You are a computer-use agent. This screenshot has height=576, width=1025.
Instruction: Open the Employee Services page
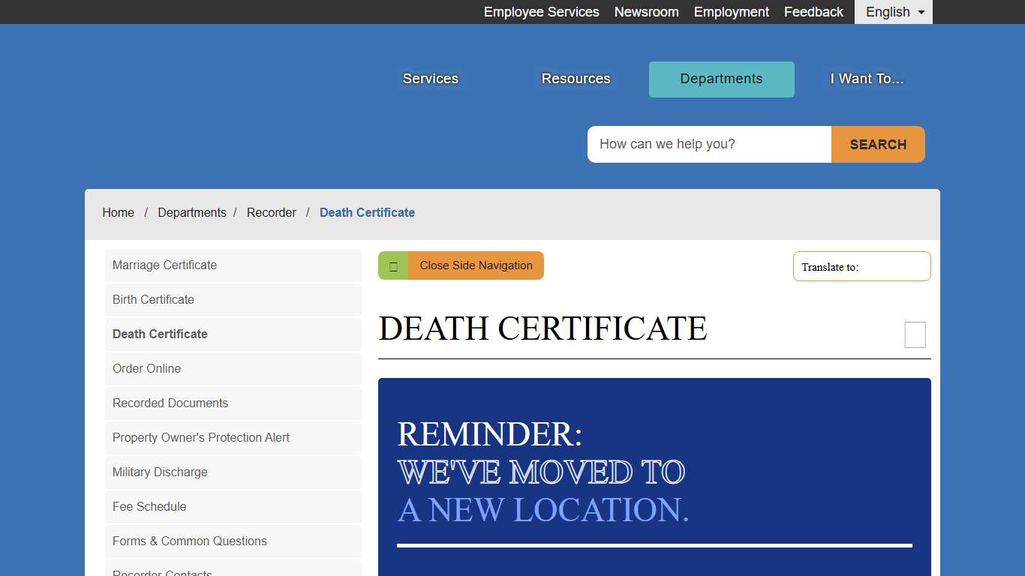click(x=541, y=11)
